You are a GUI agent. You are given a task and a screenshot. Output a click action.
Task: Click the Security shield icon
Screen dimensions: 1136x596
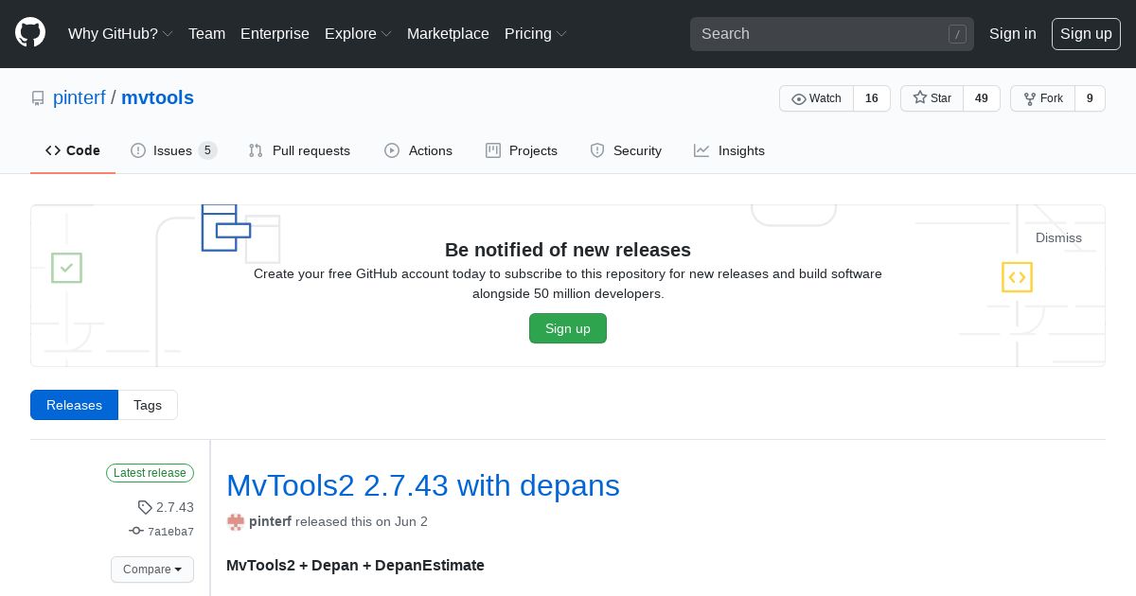tap(597, 150)
